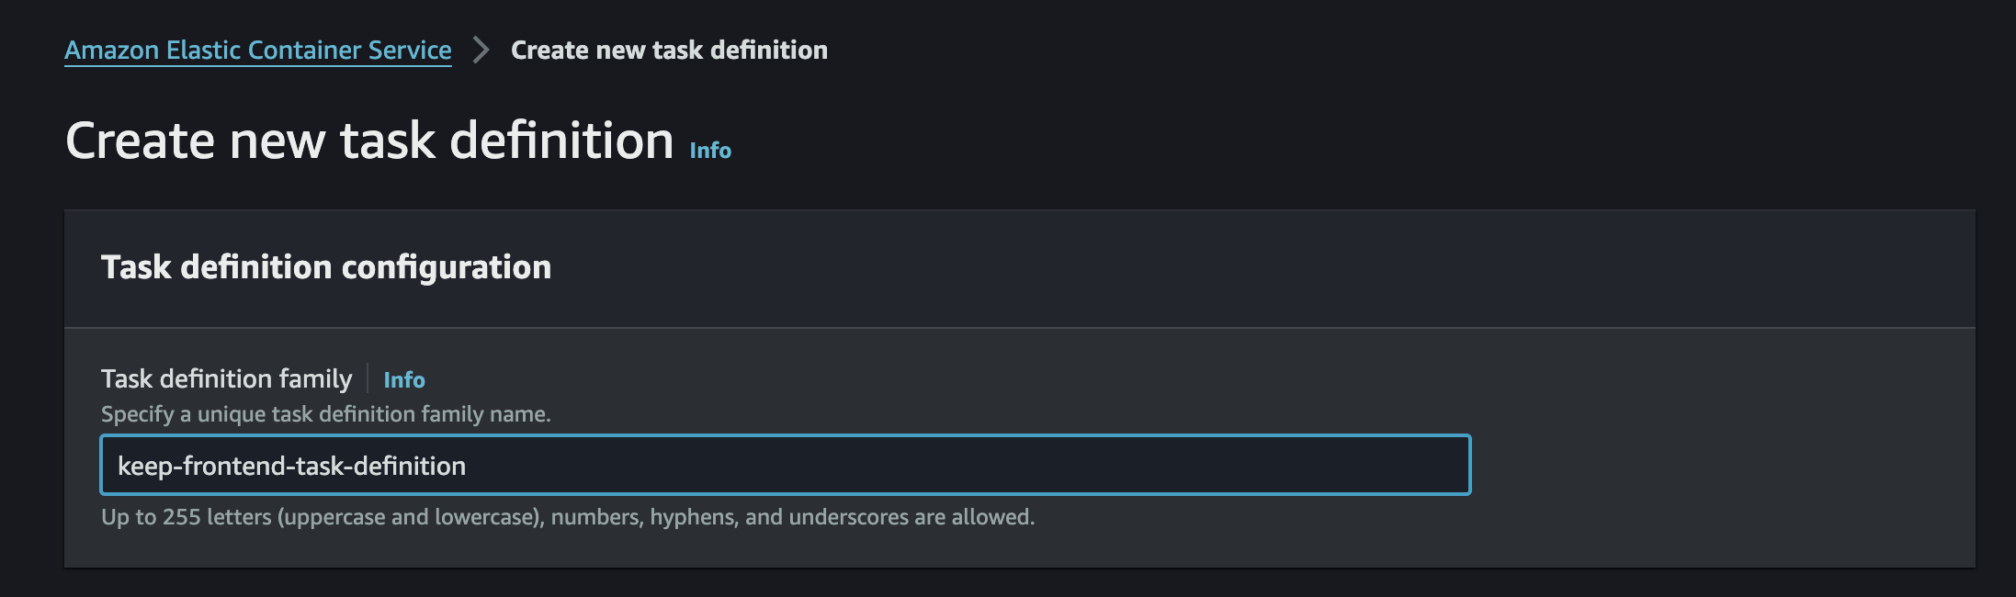Screen dimensions: 2016x597
Task: Open Info link next to Task definition family
Action: 404,380
